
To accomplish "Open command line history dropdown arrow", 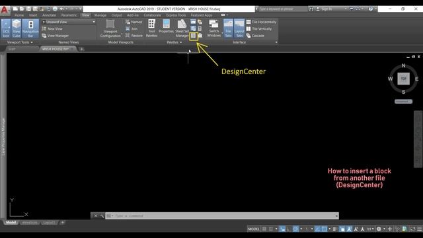I will click(336, 216).
